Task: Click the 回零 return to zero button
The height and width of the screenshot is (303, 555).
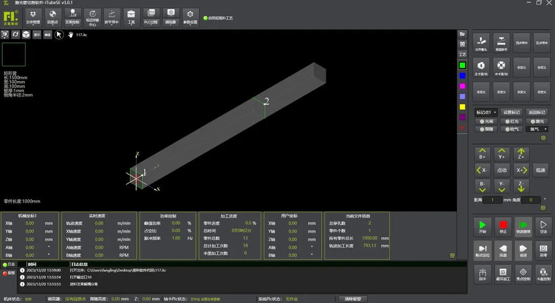Action: click(x=543, y=250)
